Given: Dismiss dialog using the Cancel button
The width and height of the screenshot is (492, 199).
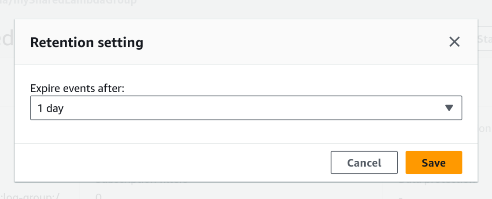Looking at the screenshot, I should point(364,163).
